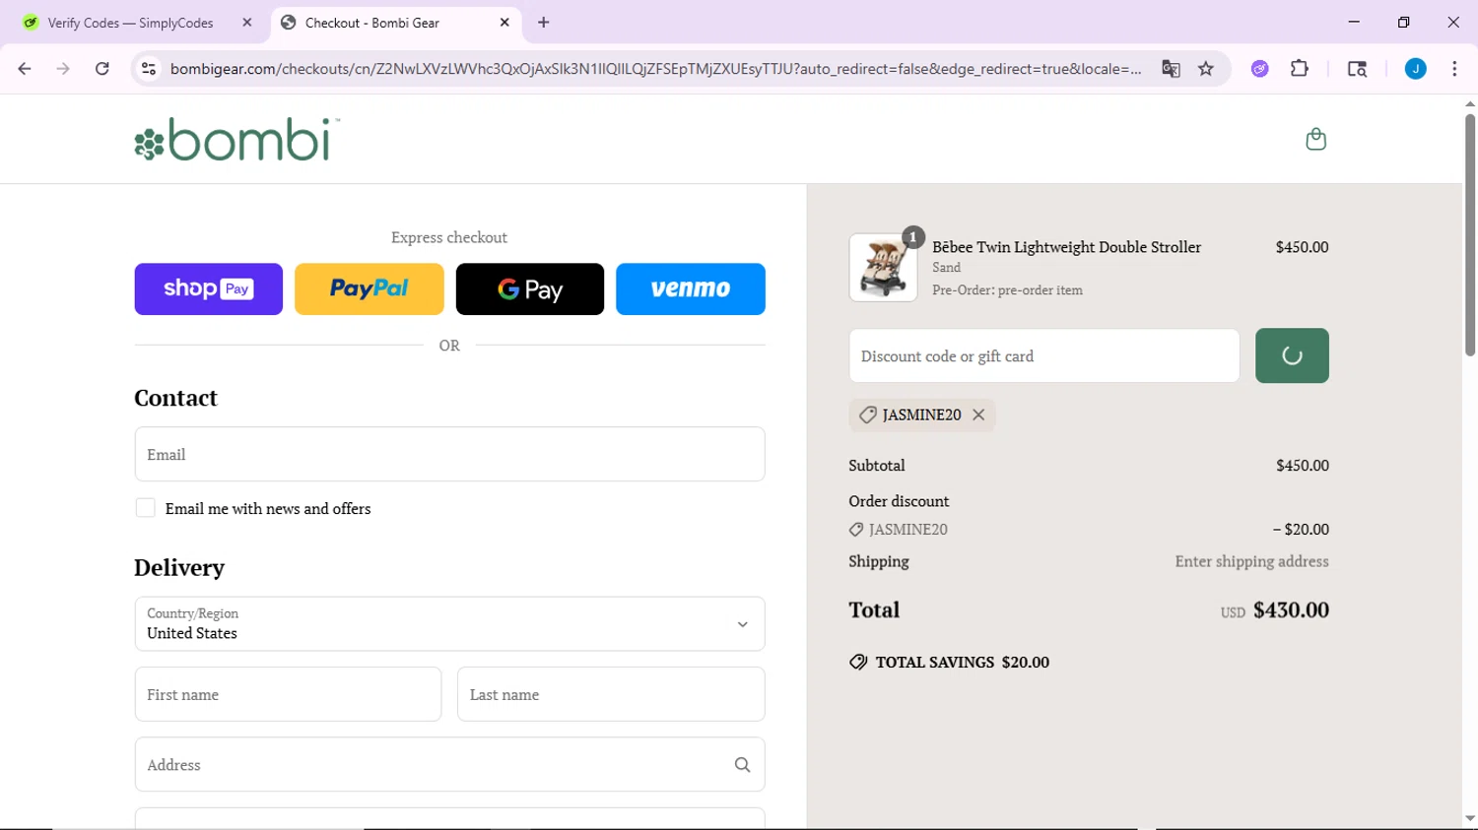The height and width of the screenshot is (830, 1478).
Task: Click the stroller product thumbnail
Action: pos(884,267)
